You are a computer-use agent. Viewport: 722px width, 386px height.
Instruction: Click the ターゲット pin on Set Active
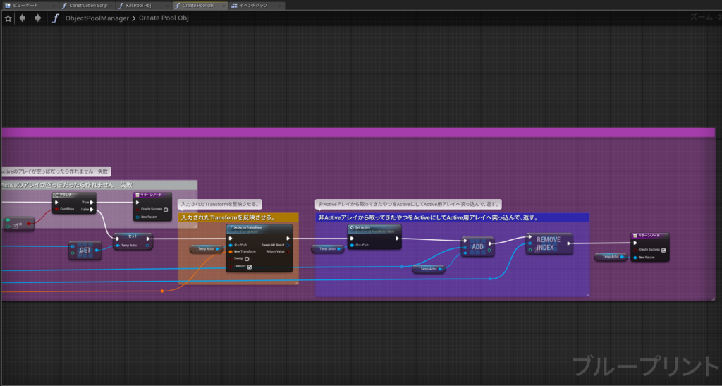pyautogui.click(x=353, y=245)
